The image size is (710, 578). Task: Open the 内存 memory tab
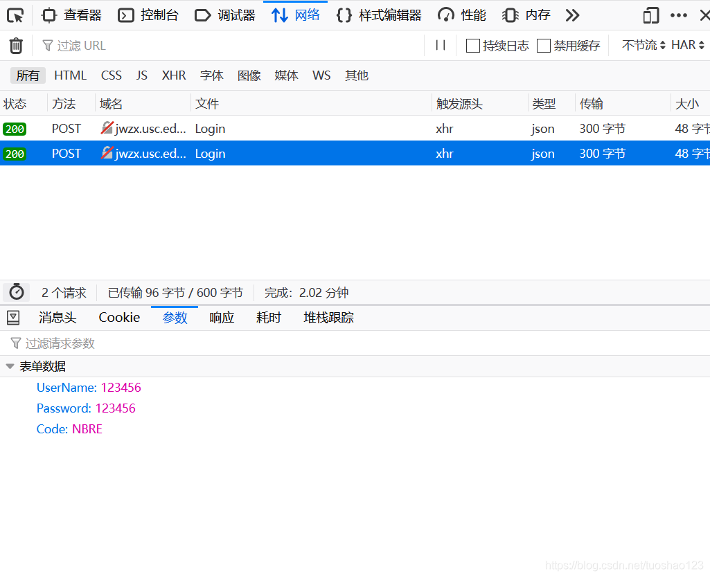(x=526, y=15)
